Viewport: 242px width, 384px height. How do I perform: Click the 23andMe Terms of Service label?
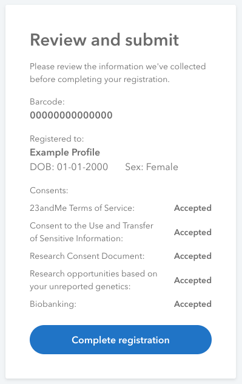82,208
